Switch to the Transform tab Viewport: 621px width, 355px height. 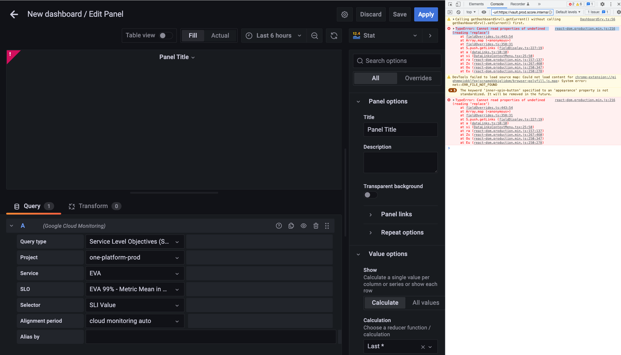(x=95, y=206)
